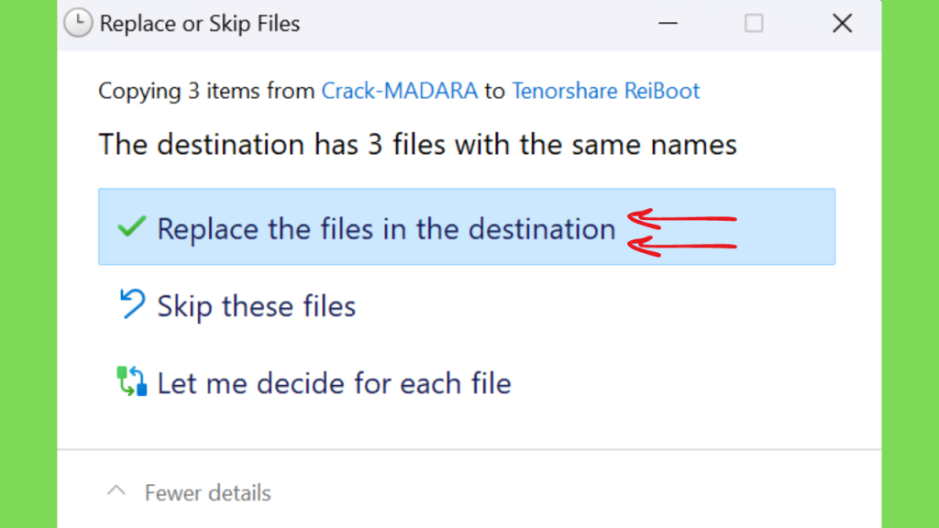Image resolution: width=939 pixels, height=528 pixels.
Task: Click the green checkmark replace icon
Action: pos(132,226)
